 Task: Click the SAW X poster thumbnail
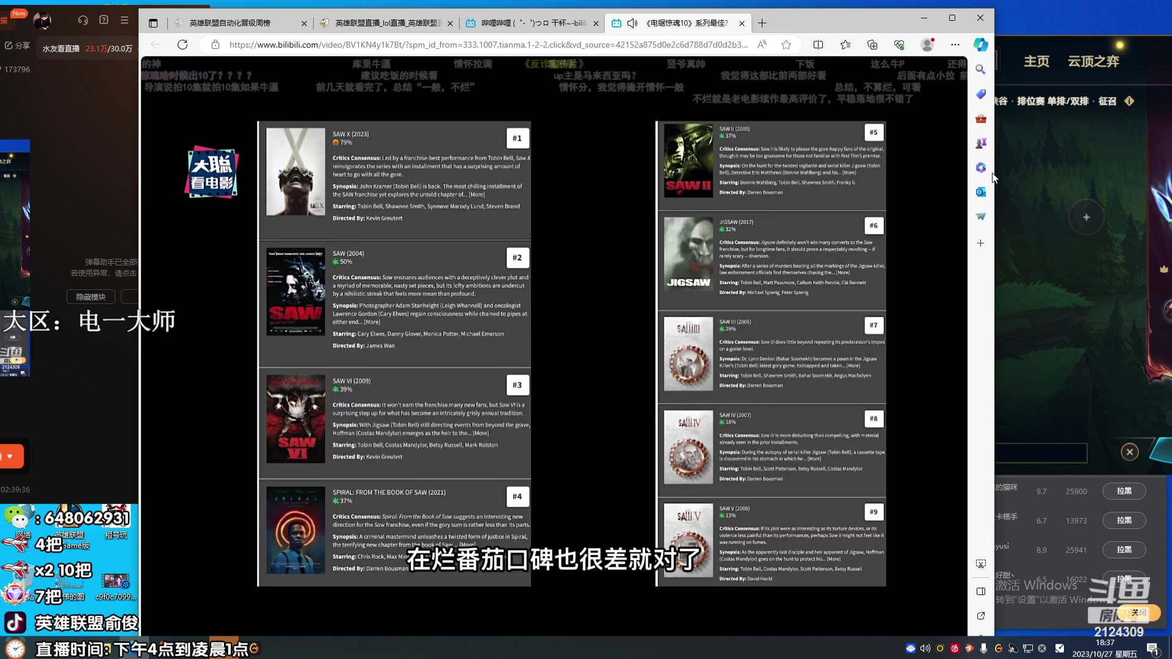295,171
